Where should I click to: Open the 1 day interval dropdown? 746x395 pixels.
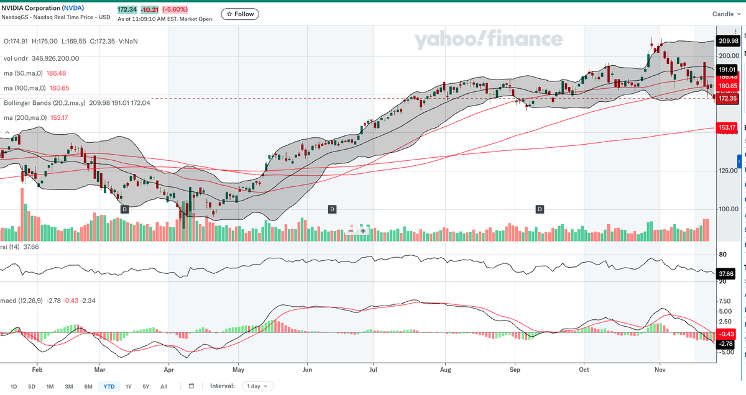tap(258, 386)
